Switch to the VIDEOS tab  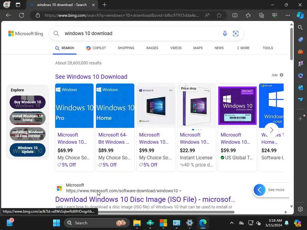click(176, 48)
